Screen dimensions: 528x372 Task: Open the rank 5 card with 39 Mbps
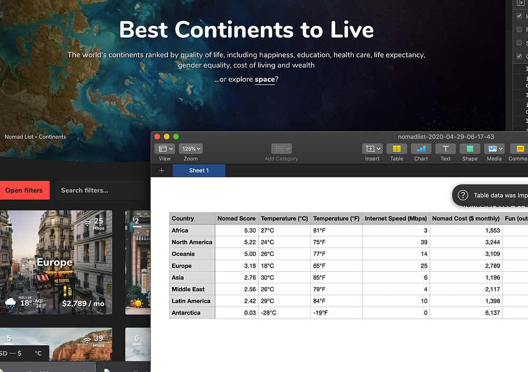(x=56, y=345)
